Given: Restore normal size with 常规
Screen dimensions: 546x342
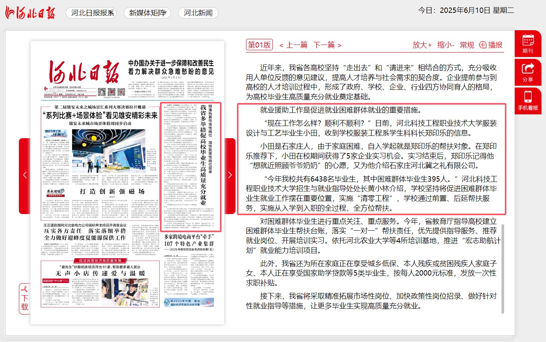Looking at the screenshot, I should pos(466,45).
